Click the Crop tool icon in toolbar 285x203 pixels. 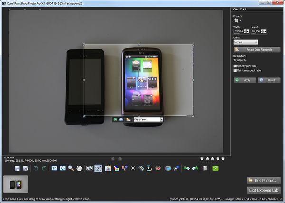click(x=98, y=168)
